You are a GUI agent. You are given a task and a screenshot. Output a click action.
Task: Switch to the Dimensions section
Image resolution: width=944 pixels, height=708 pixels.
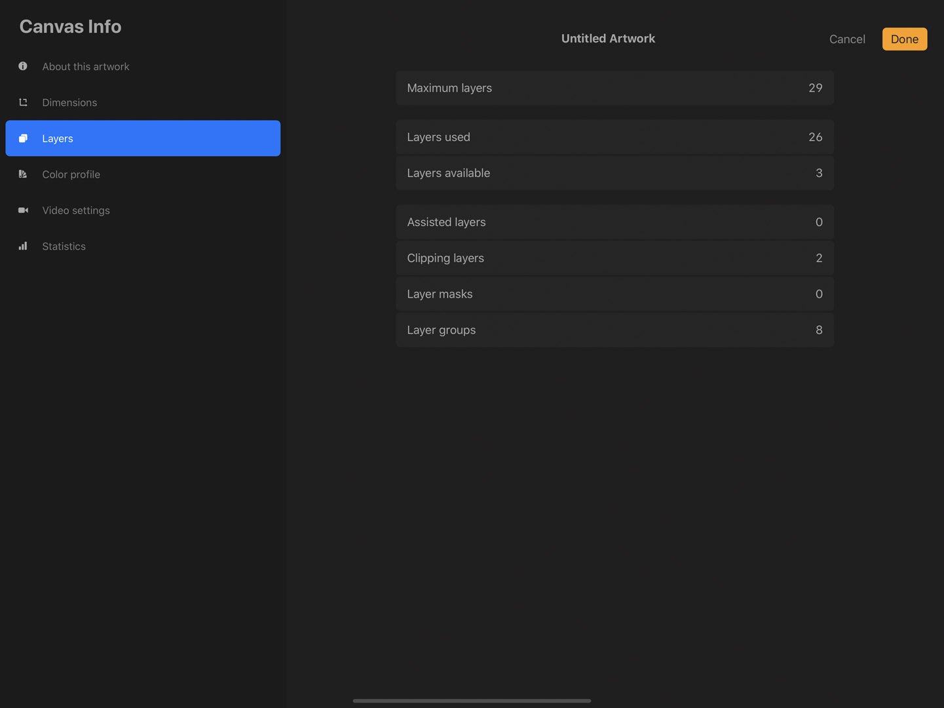point(69,102)
